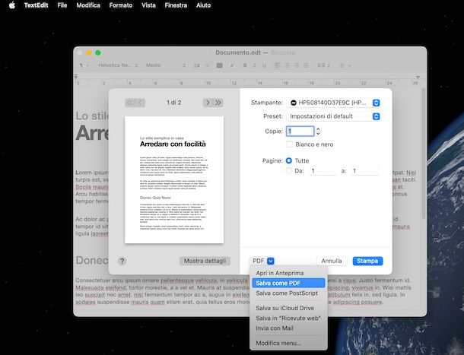Choose Modifica menu… entry
The image size is (464, 355).
288,343
